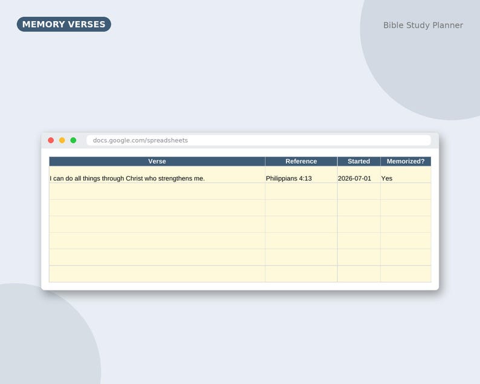Click the 2026-07-01 date cell

[358, 175]
